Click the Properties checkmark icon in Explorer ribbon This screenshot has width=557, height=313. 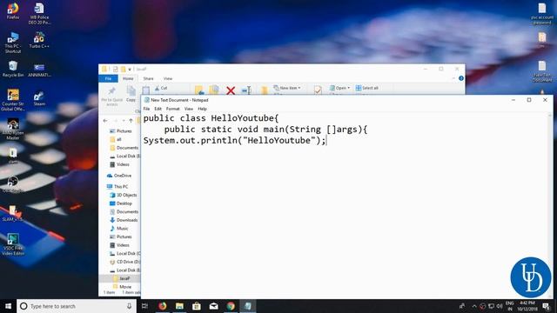[x=318, y=90]
